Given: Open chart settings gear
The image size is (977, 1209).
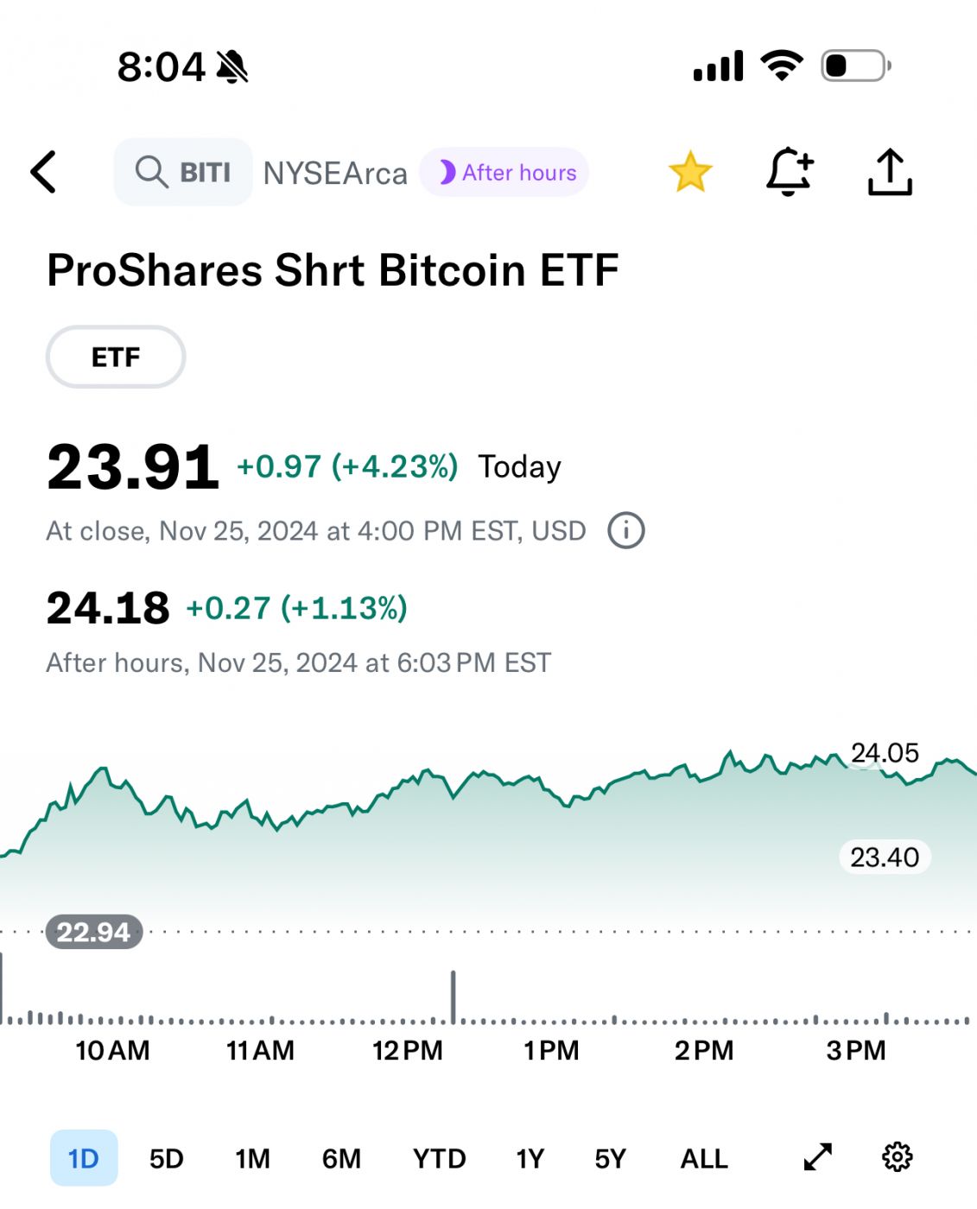Looking at the screenshot, I should click(x=897, y=1157).
